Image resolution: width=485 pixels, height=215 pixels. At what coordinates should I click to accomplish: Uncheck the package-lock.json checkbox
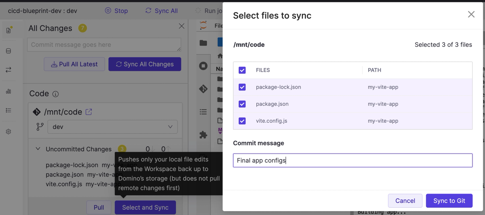click(x=242, y=87)
